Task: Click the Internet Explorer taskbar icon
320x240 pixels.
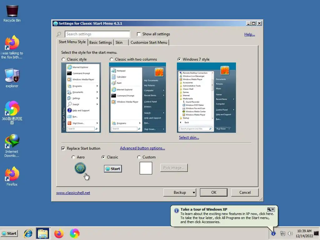Action: [28, 233]
